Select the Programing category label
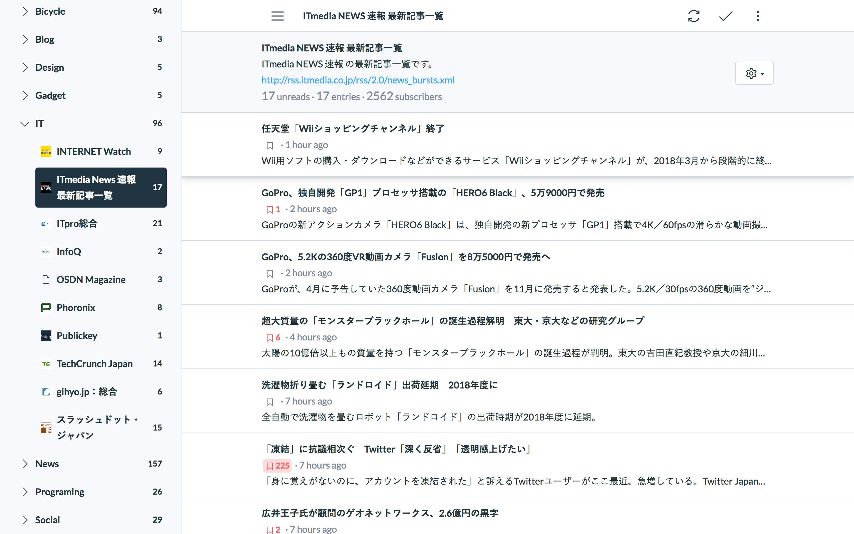The image size is (854, 534). tap(60, 492)
